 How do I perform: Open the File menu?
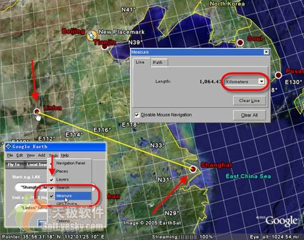tap(10, 155)
